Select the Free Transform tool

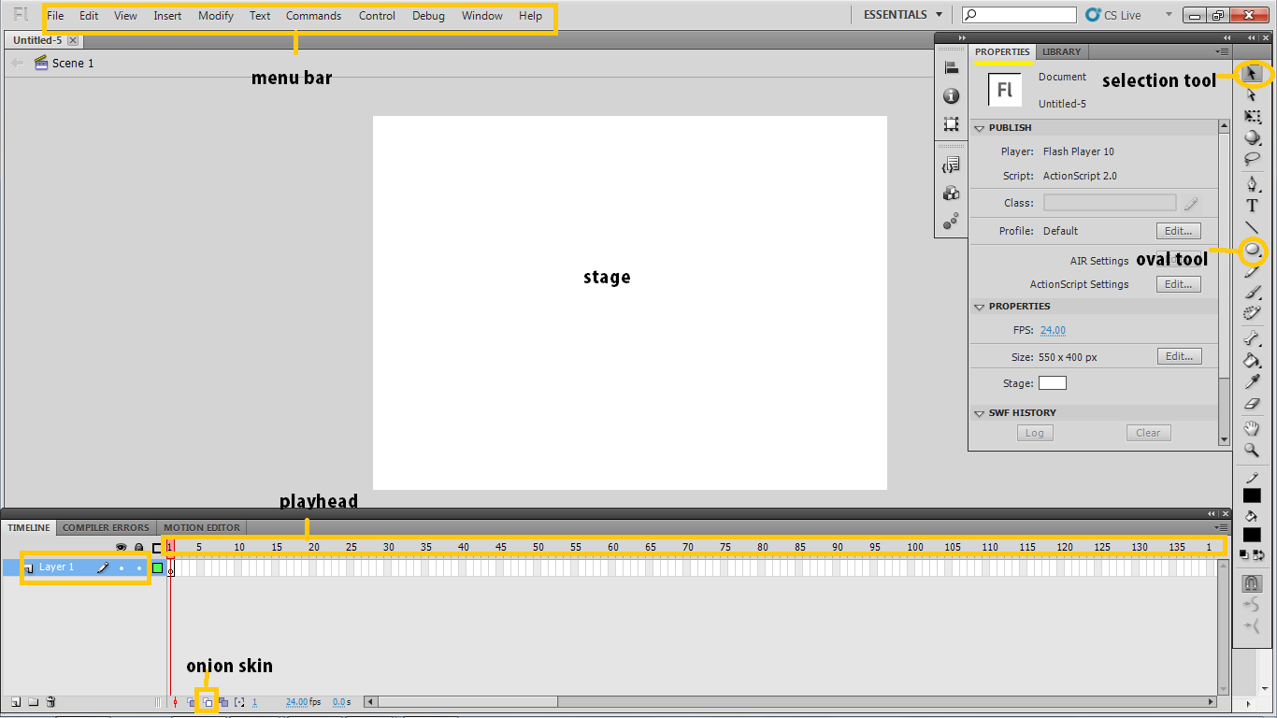[1253, 117]
